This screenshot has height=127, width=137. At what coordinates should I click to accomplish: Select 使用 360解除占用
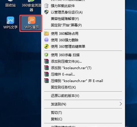(83, 34)
